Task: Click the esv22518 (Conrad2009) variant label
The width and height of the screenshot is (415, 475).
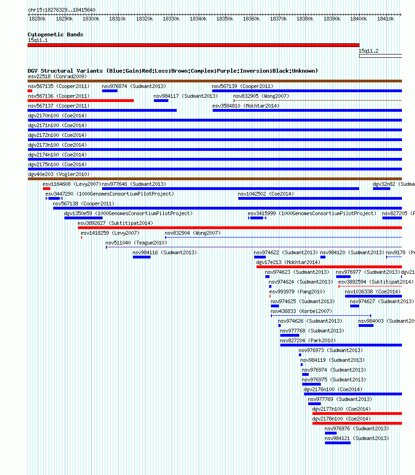Action: click(x=57, y=77)
